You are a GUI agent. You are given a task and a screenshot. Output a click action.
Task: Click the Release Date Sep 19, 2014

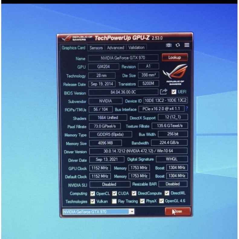tap(102, 84)
